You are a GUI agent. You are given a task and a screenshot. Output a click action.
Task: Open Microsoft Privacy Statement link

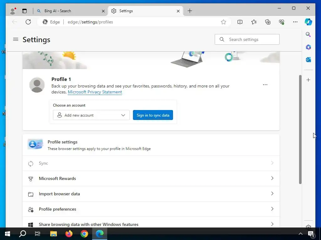[x=95, y=92]
